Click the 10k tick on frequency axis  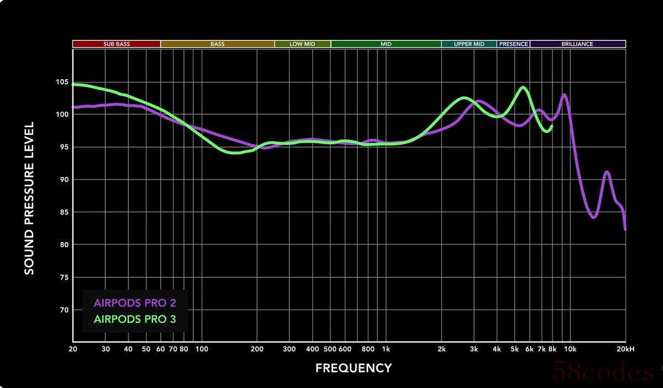[x=570, y=349]
